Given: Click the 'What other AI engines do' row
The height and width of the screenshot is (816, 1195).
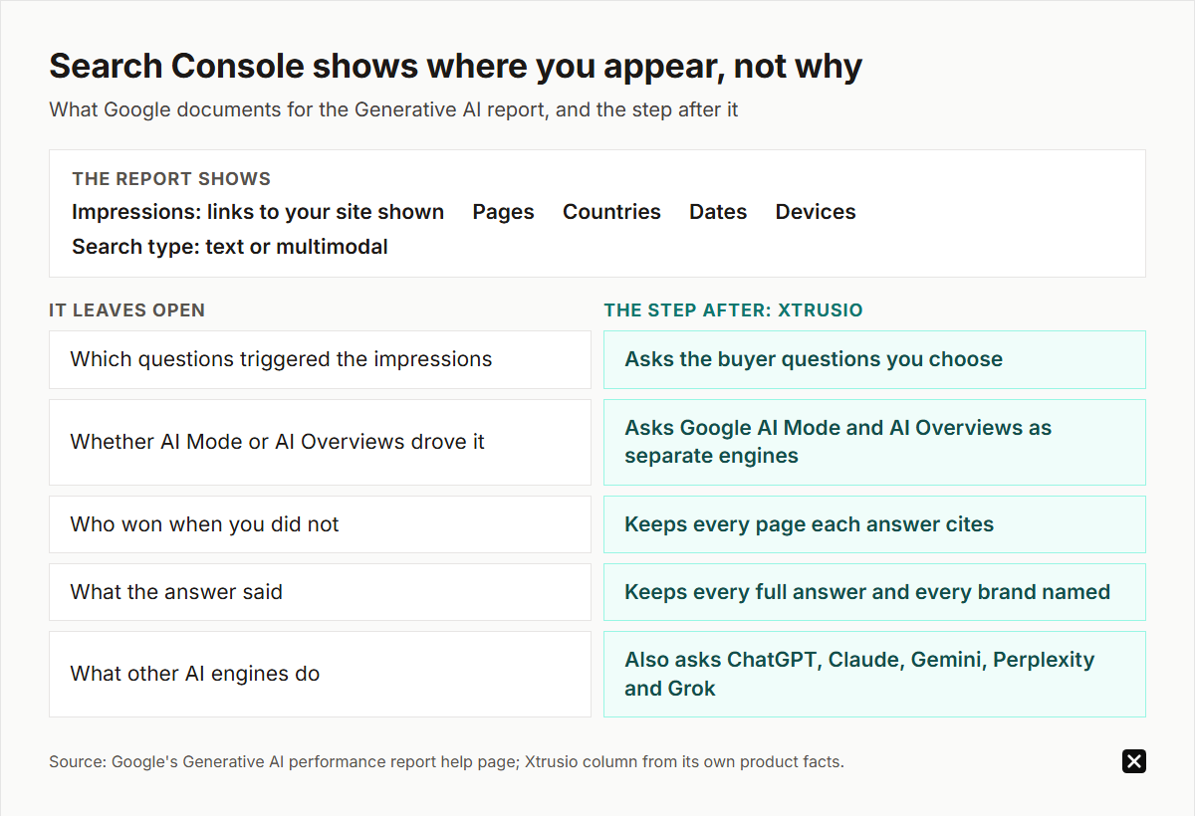Looking at the screenshot, I should tap(320, 674).
